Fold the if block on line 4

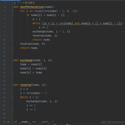point(13,15)
